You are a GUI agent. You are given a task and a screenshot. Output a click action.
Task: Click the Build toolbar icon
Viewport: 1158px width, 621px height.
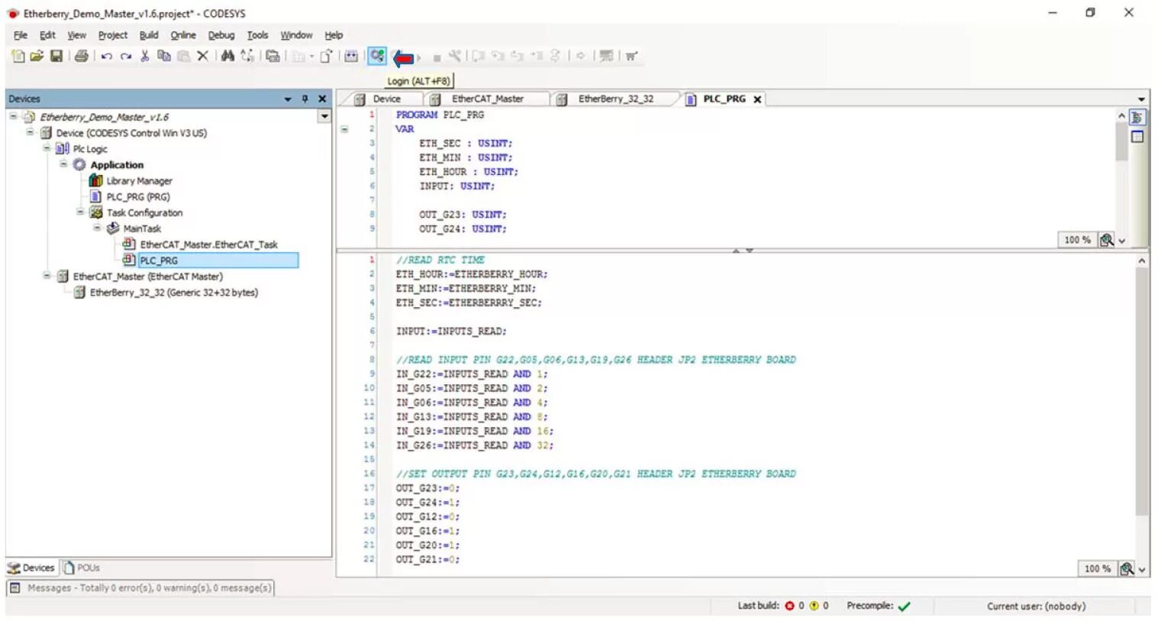(x=351, y=56)
